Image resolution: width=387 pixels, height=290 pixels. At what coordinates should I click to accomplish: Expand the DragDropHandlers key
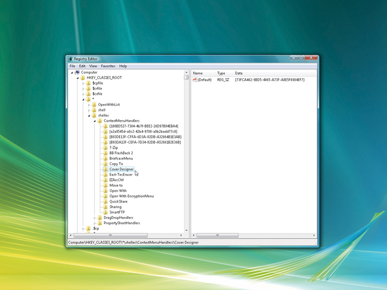(x=95, y=218)
